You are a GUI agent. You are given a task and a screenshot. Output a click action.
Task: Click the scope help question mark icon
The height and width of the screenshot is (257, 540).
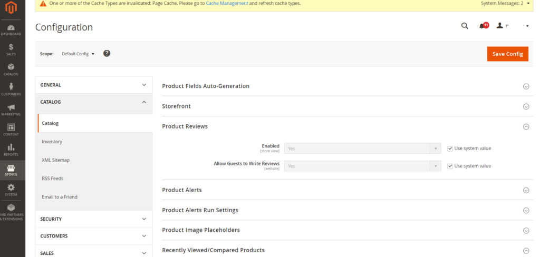(107, 53)
